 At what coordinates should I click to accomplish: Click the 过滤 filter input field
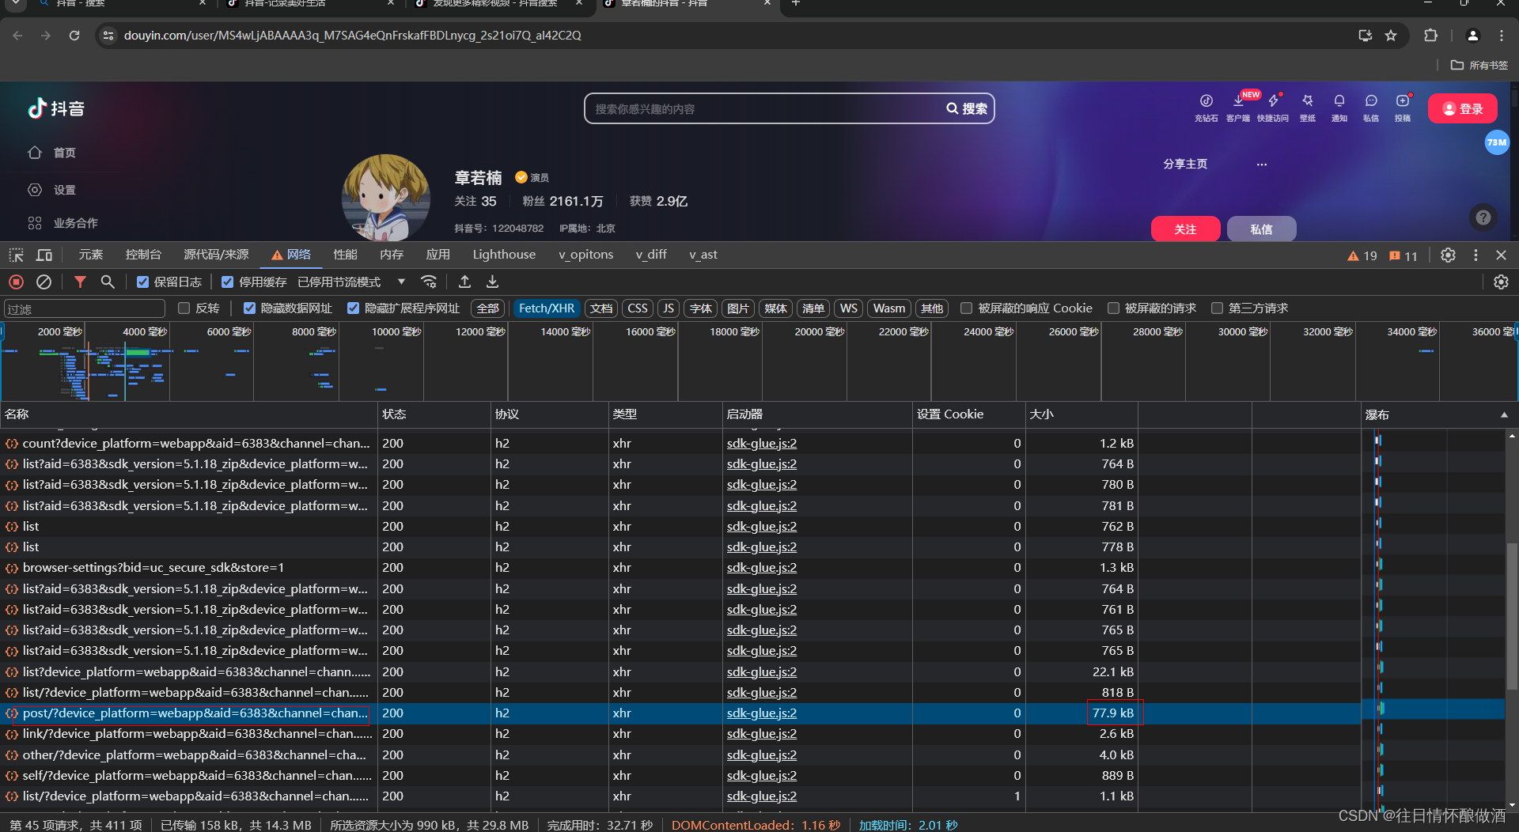pos(84,308)
